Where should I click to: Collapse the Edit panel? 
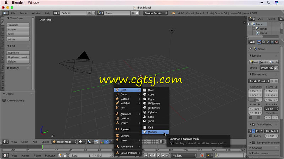[x=8, y=46]
